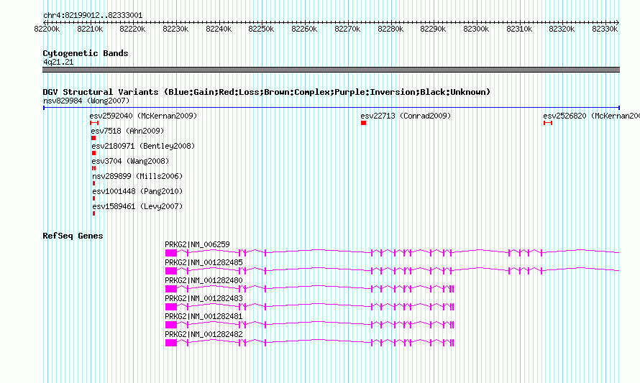Screen dimensions: 640x383
Task: Select the nsv829984 (Wong2007) label
Action: [x=86, y=101]
